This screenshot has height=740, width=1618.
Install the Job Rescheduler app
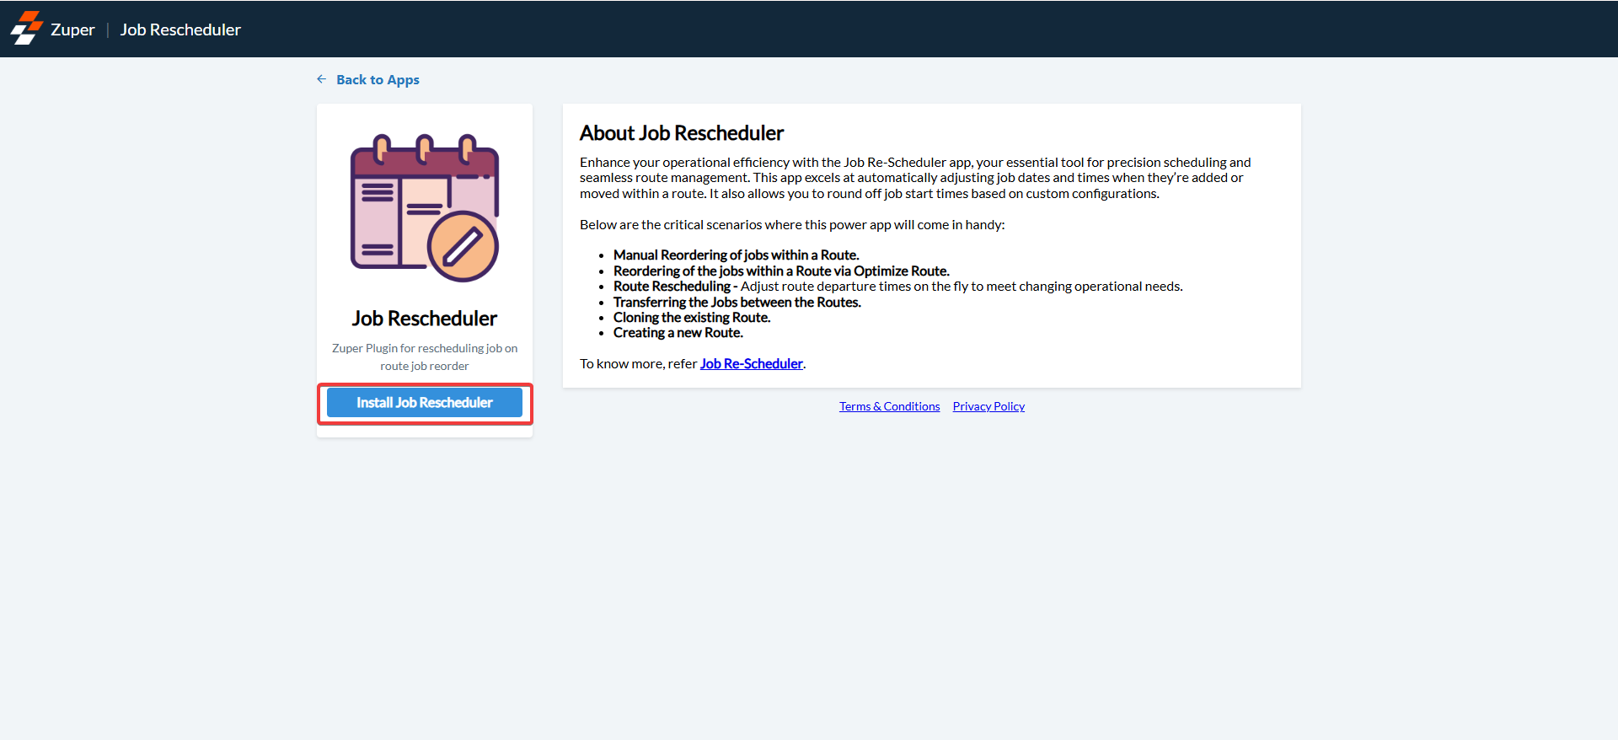pyautogui.click(x=425, y=403)
